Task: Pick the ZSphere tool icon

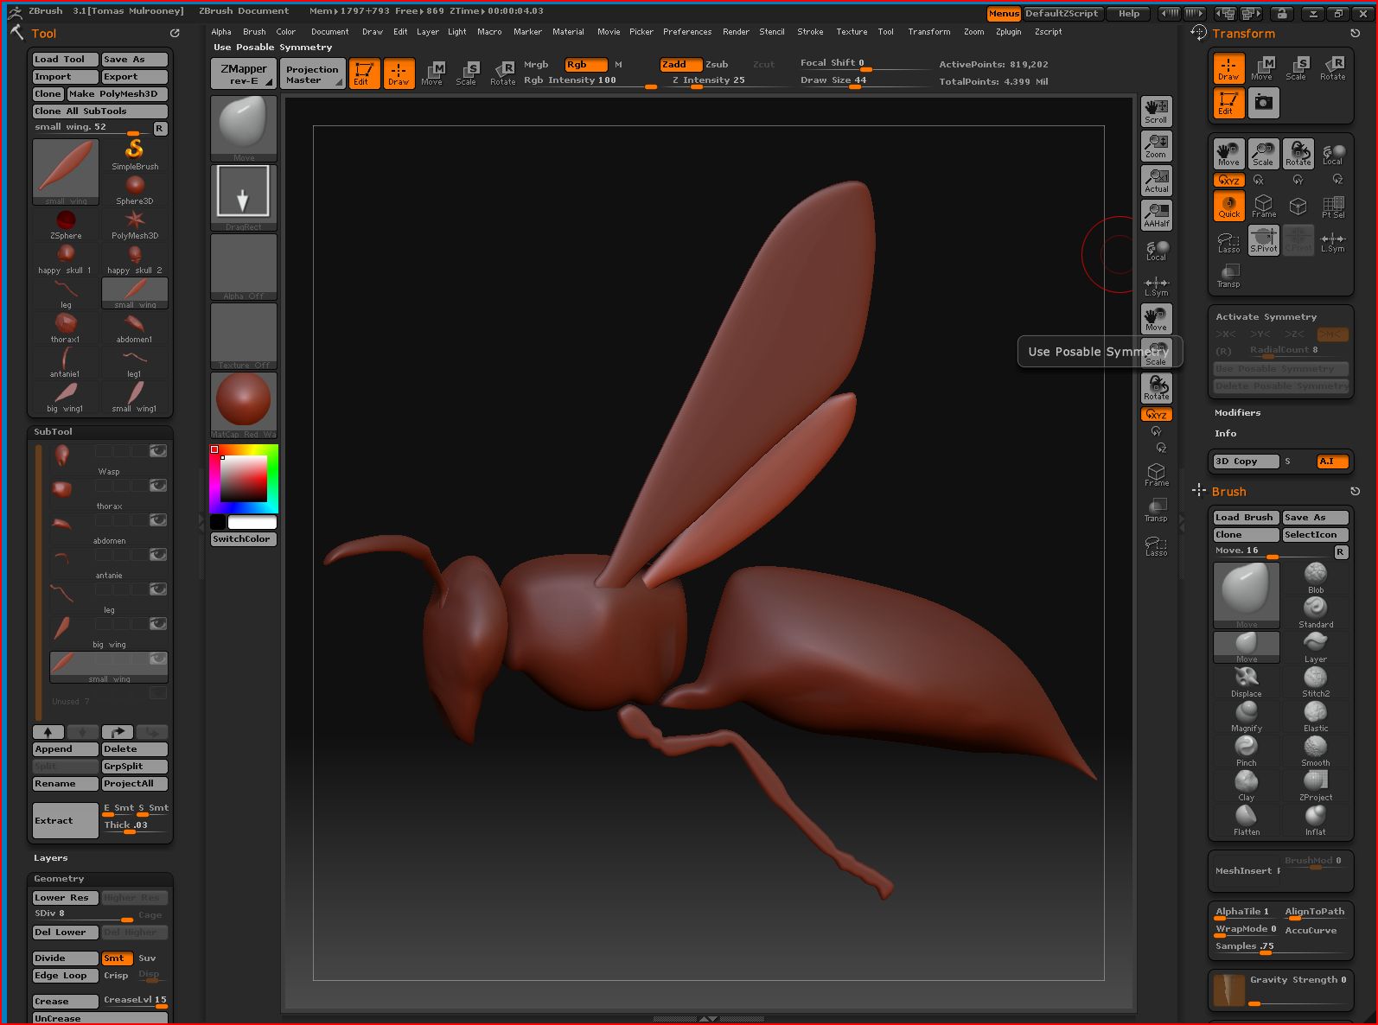Action: pyautogui.click(x=66, y=222)
